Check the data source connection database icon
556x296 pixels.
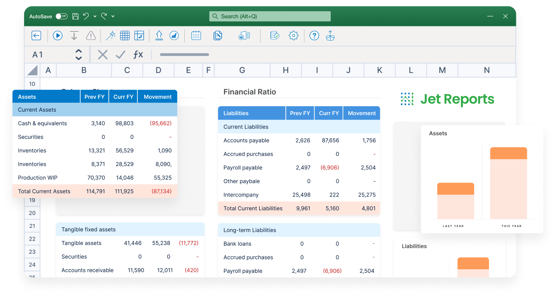[275, 35]
